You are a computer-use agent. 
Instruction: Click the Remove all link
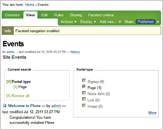click(18, 96)
